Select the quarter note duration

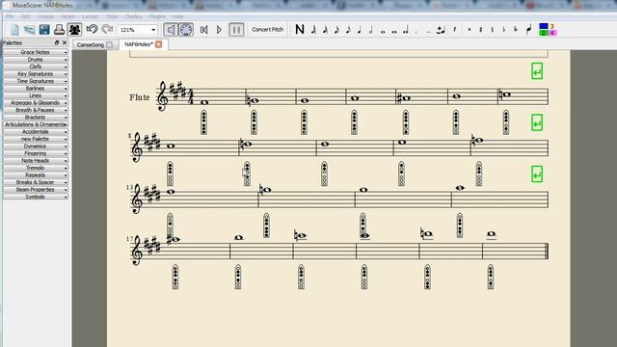(360, 29)
